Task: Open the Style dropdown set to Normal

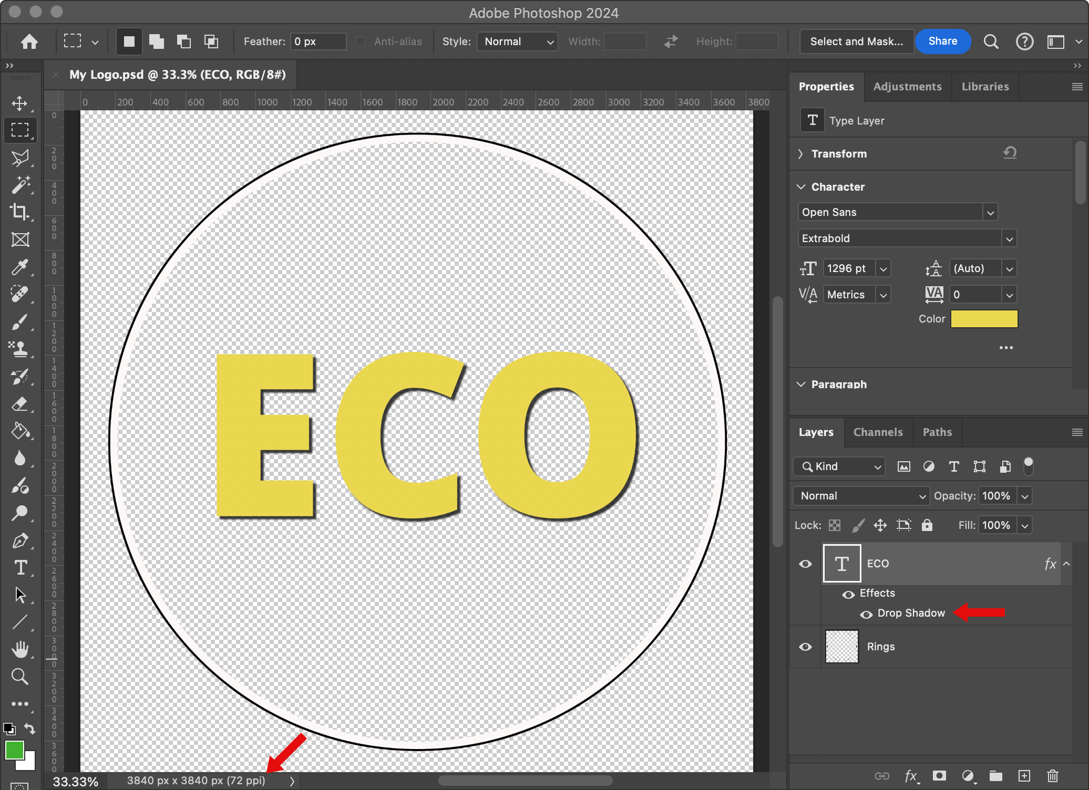Action: coord(518,41)
